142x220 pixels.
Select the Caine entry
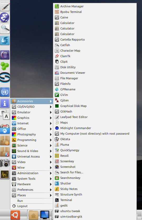pos(95,17)
